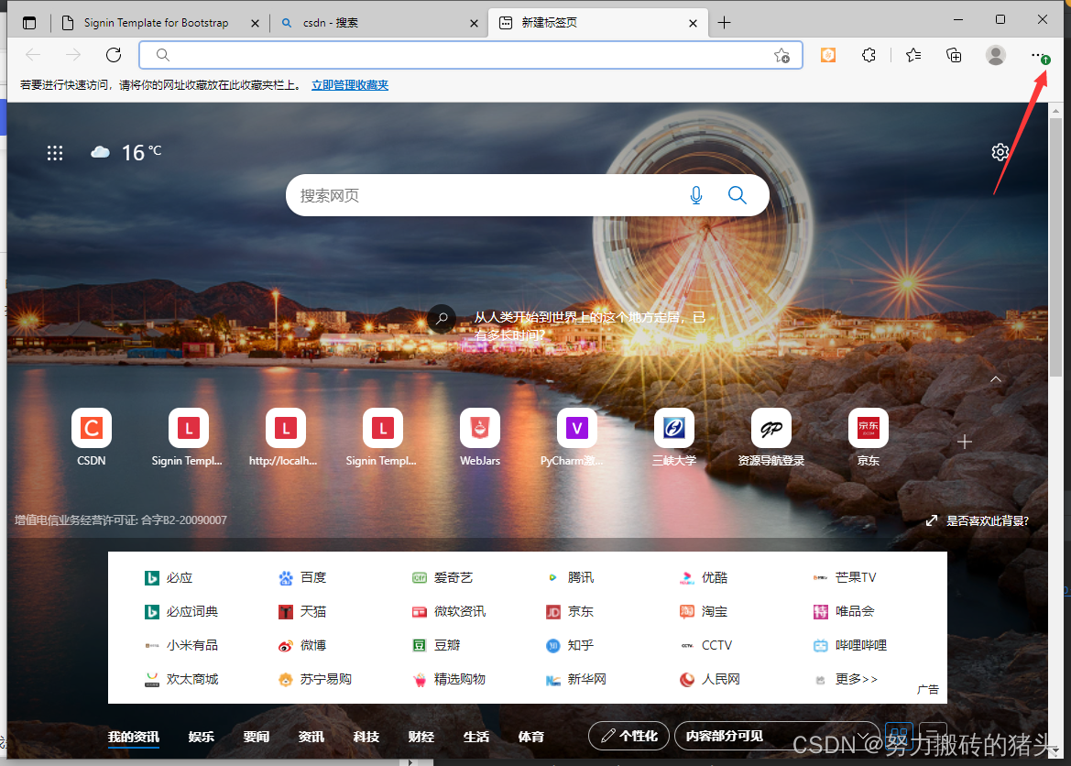
Task: Open page settings via the gear icon
Action: click(x=1000, y=152)
